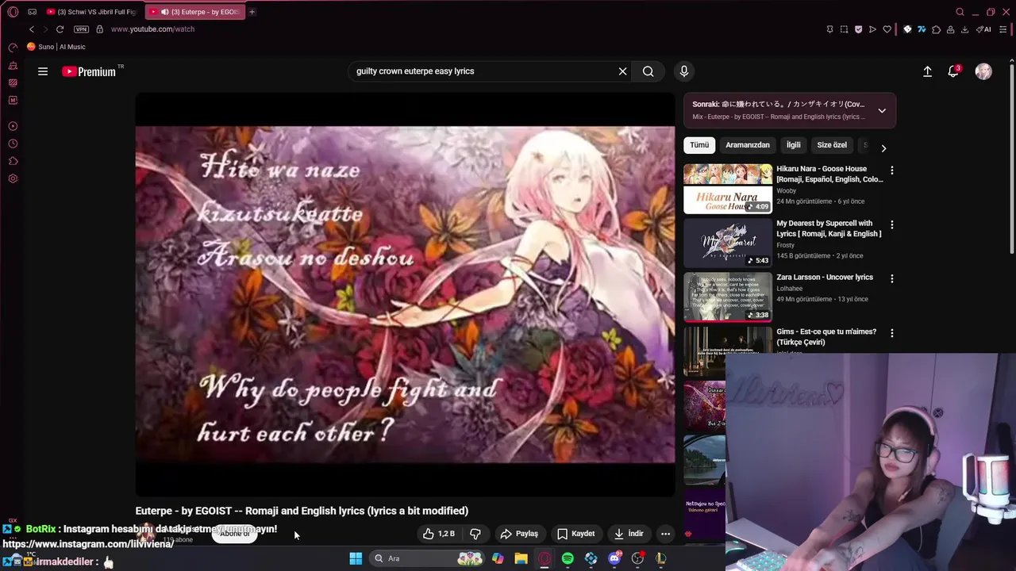Reload the current page
Image resolution: width=1016 pixels, height=571 pixels.
pos(60,29)
